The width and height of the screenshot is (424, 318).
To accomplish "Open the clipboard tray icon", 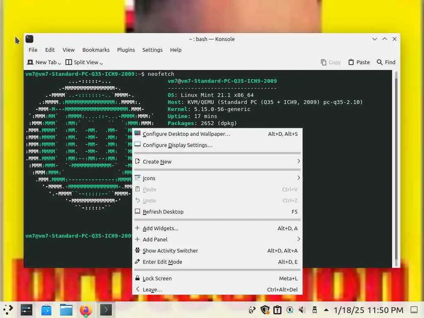I will (277, 310).
